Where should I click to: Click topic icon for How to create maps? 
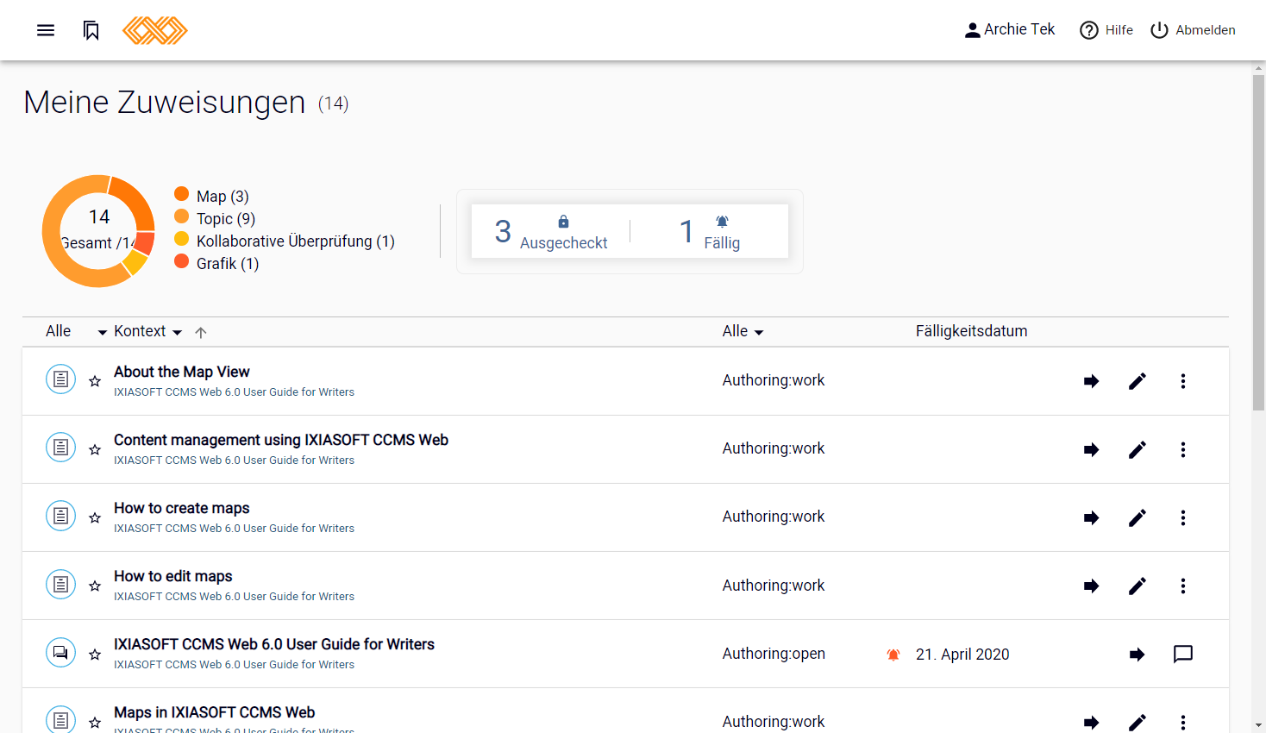pyautogui.click(x=60, y=516)
